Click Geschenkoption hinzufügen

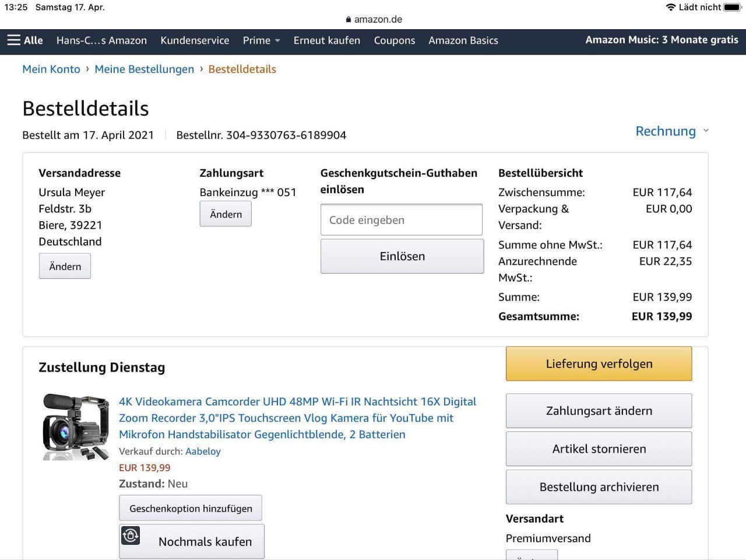[191, 508]
